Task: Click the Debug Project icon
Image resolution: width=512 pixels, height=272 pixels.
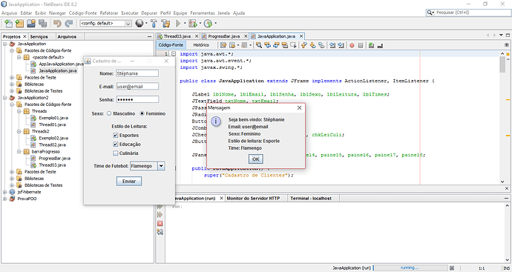Action: click(x=193, y=23)
